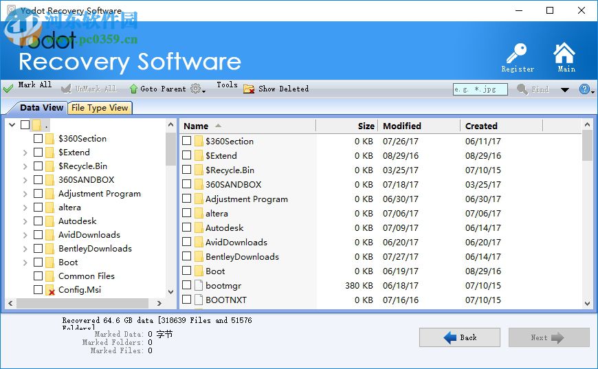
Task: Click the altera folder icon in tree
Action: (49, 208)
